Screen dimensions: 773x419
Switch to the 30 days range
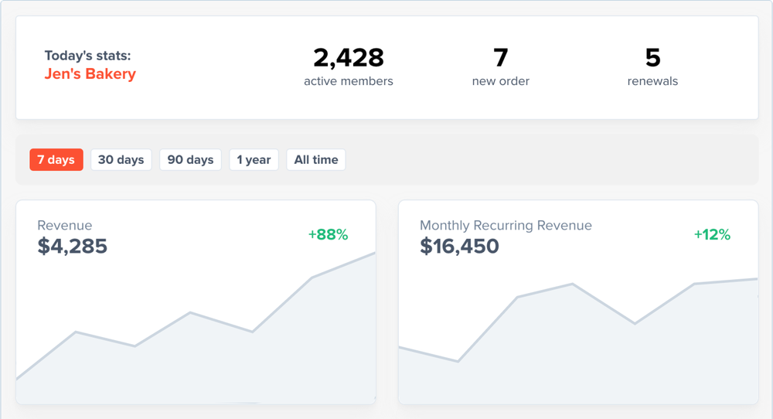[x=121, y=160]
